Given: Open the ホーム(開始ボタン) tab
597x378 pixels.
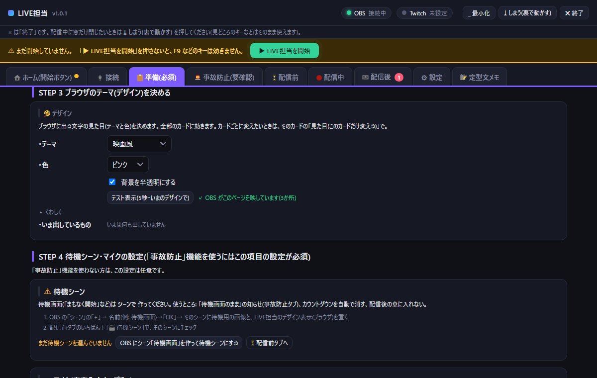Looking at the screenshot, I should pos(46,77).
